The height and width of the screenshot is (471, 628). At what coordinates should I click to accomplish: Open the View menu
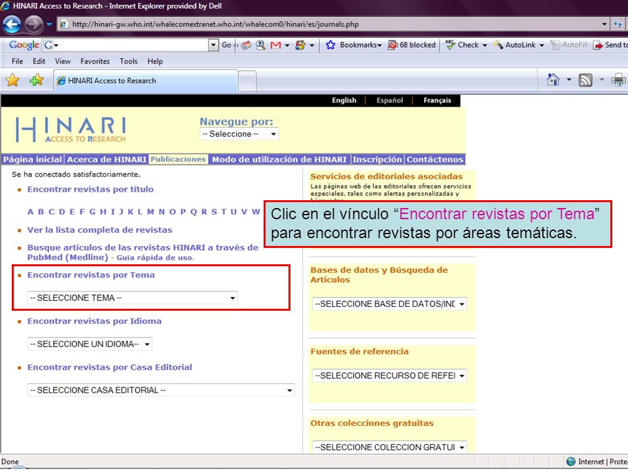[x=63, y=61]
